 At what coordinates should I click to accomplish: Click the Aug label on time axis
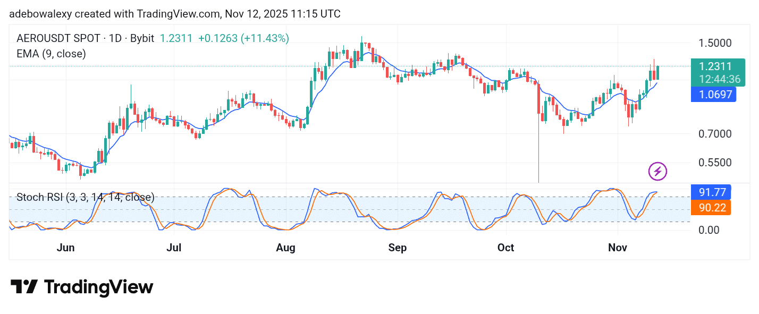click(x=285, y=248)
